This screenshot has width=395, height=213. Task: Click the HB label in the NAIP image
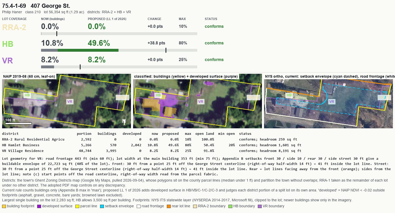tap(27, 95)
